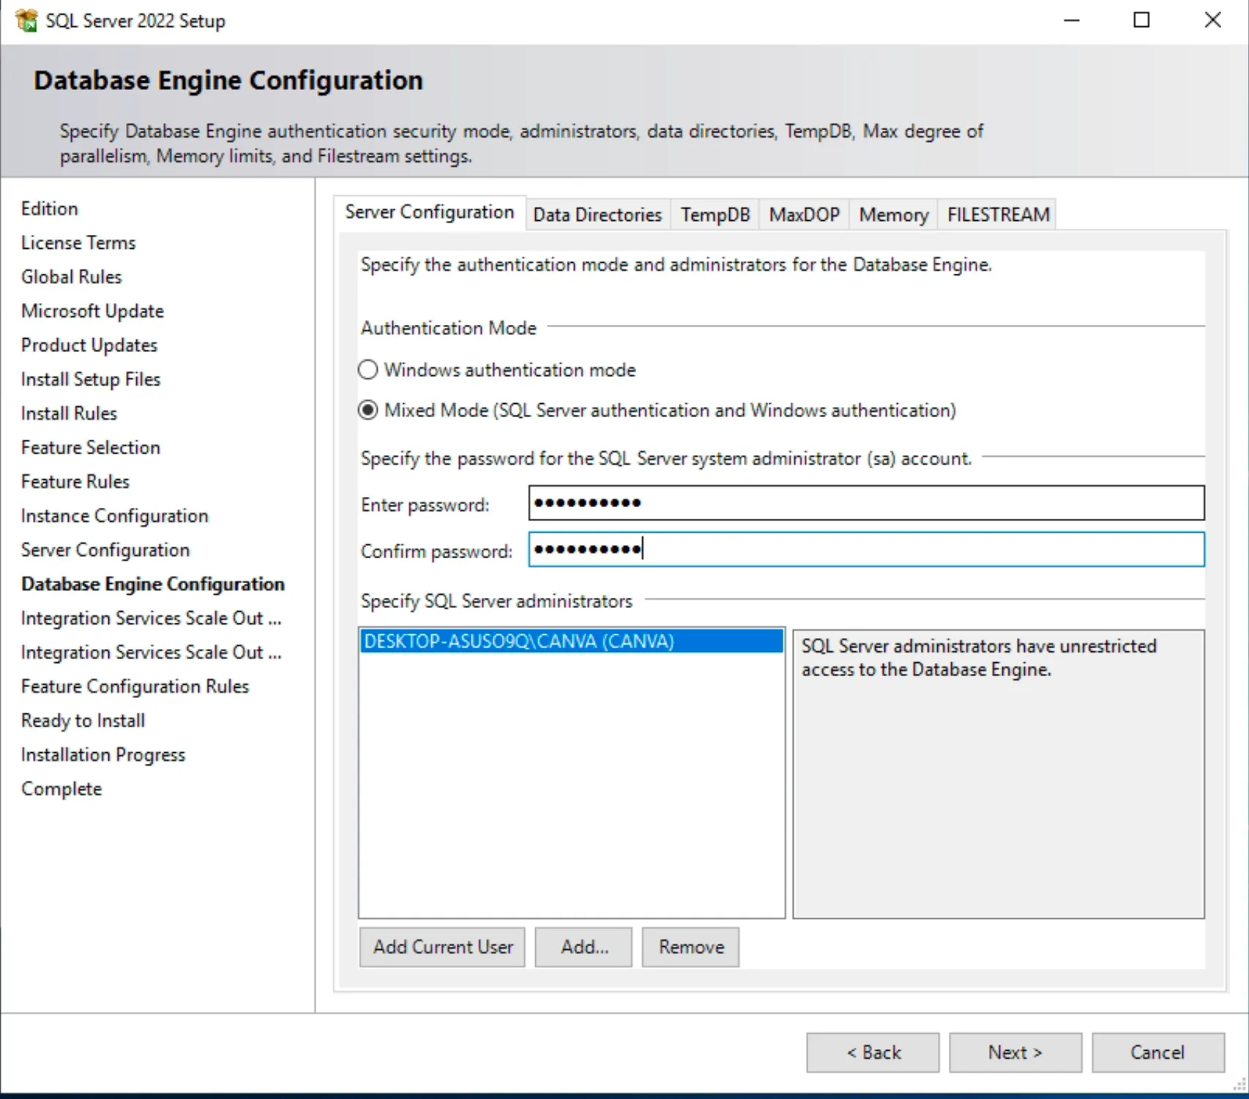This screenshot has height=1099, width=1249.
Task: Click the Add Current User button
Action: 443,947
